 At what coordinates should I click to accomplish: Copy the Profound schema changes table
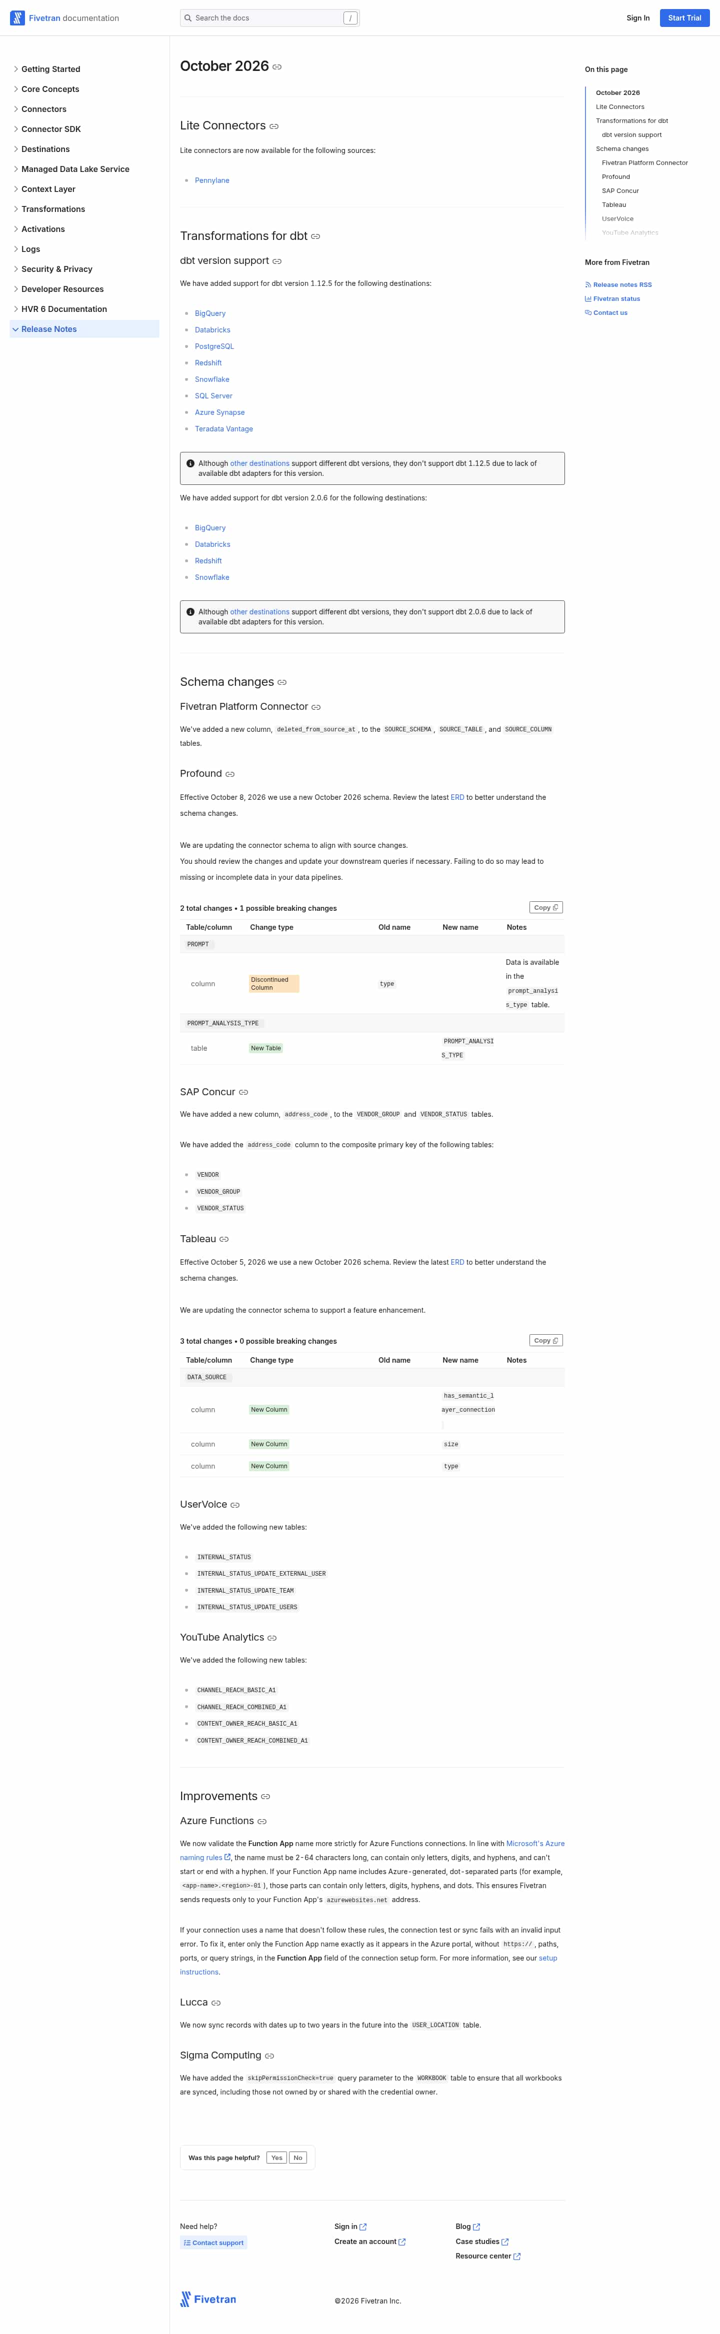546,907
